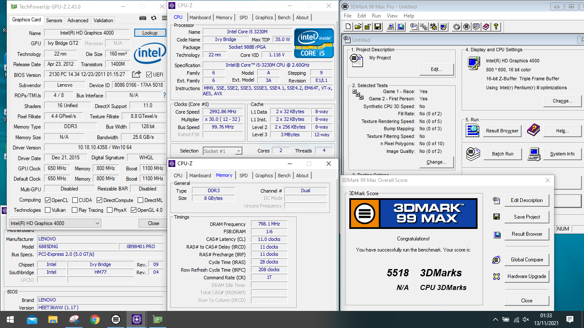Click icon beside Hardware Upgrade button
The image size is (584, 328).
point(496,276)
